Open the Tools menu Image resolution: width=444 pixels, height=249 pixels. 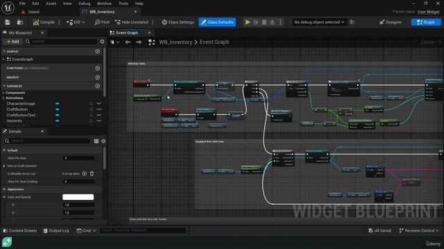[123, 3]
